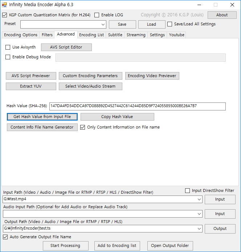Open Encoding Video Previewer
The width and height of the screenshot is (241, 252).
pyautogui.click(x=152, y=76)
